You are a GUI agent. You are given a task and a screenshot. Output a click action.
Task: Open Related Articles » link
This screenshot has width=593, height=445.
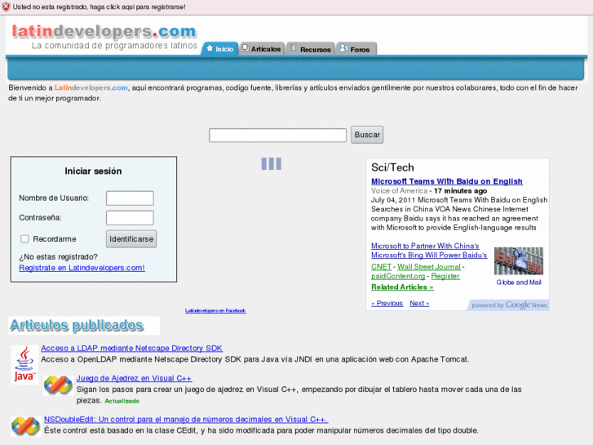(x=402, y=287)
